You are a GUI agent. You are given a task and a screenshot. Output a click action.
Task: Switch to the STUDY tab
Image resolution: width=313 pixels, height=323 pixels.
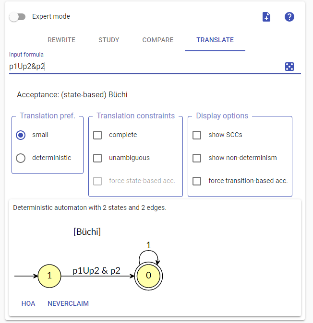[x=109, y=40]
